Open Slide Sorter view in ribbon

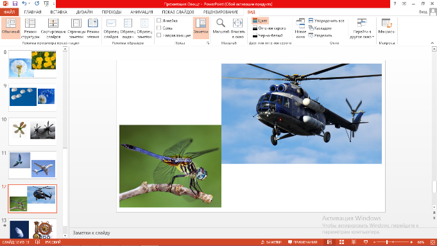click(x=53, y=28)
